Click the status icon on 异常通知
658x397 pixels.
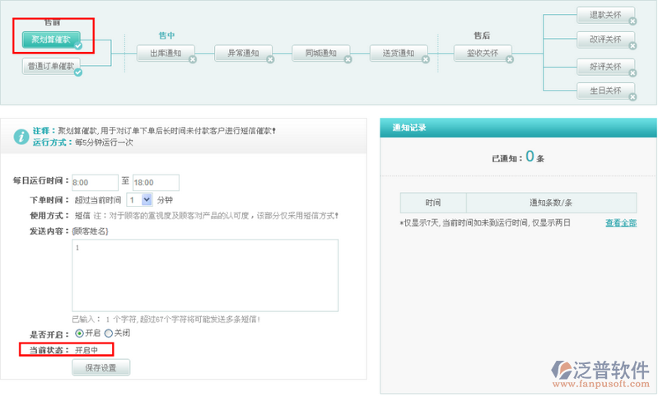(270, 59)
